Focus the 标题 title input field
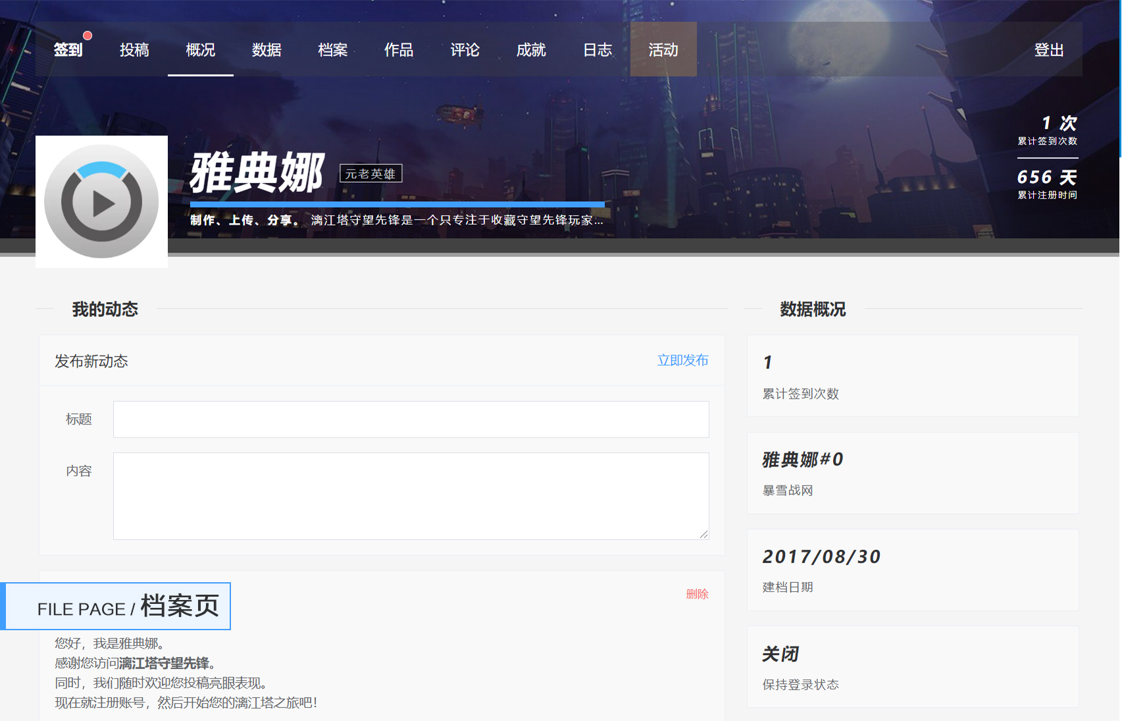Viewport: 1122px width, 721px height. (411, 419)
